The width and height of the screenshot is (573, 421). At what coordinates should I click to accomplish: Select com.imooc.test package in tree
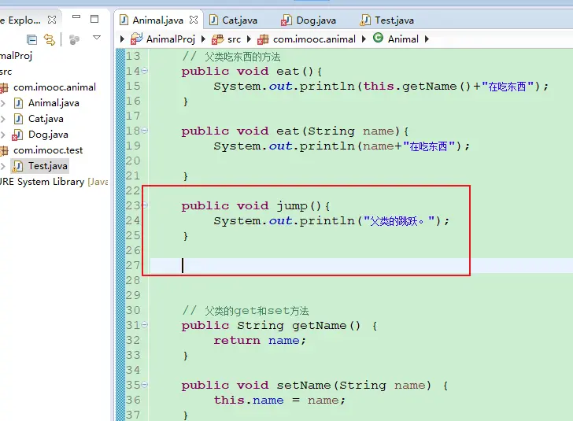click(47, 150)
